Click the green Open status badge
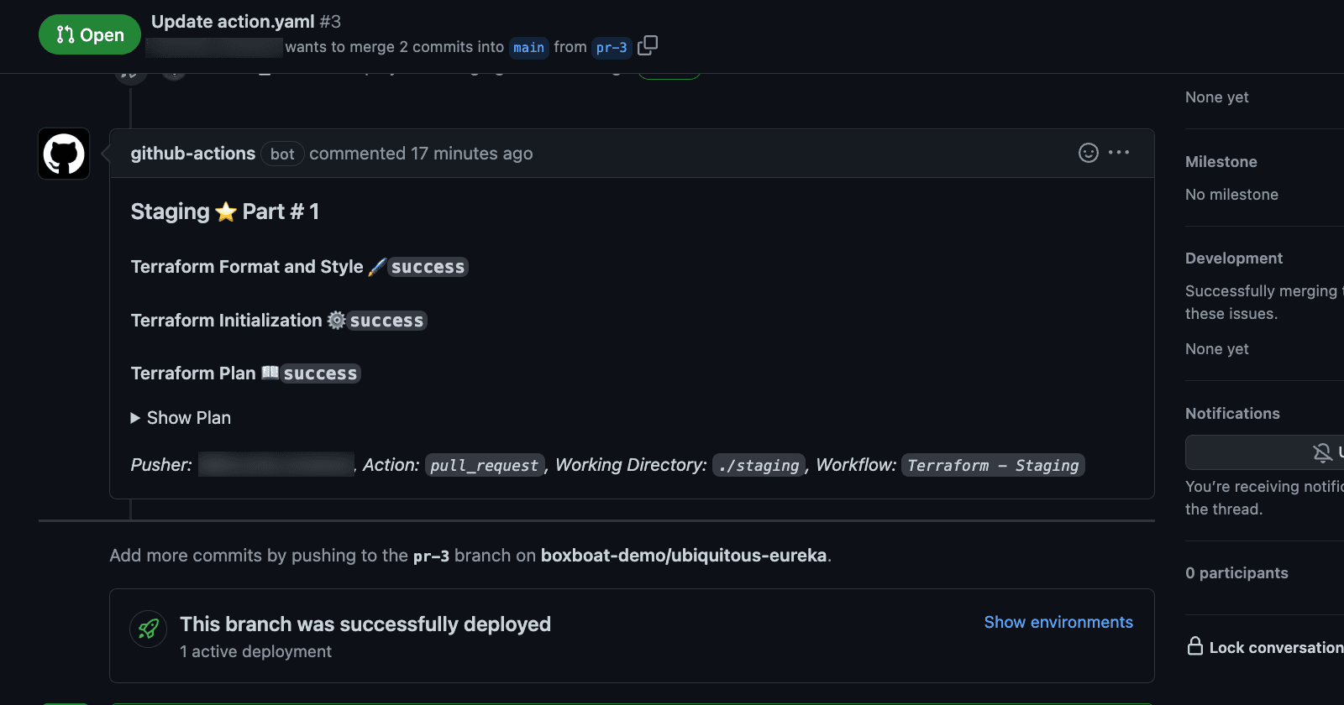Image resolution: width=1344 pixels, height=705 pixels. click(x=90, y=34)
